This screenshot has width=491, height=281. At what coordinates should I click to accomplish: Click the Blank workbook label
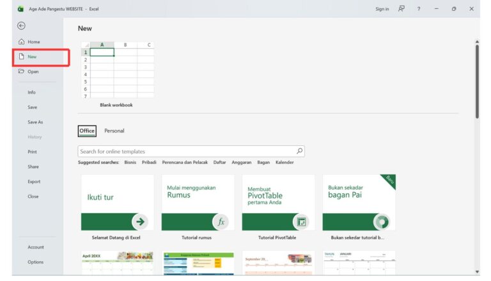click(x=116, y=105)
